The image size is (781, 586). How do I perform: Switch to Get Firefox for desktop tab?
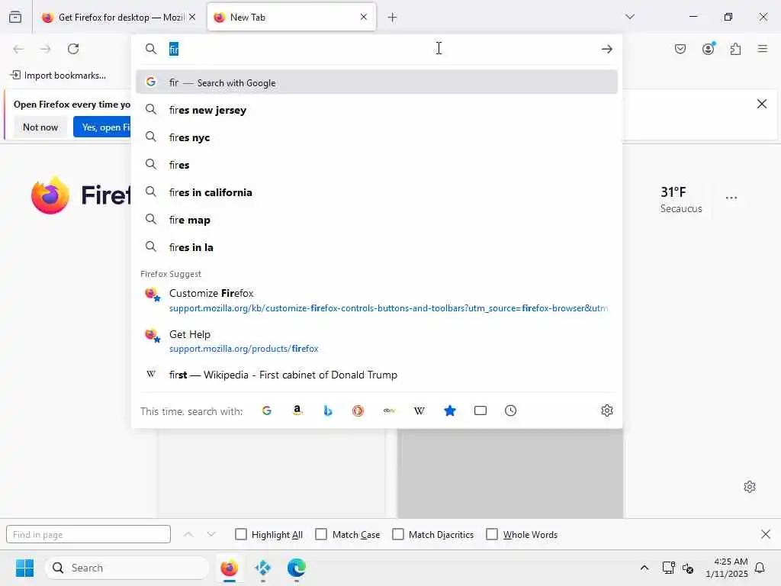[118, 18]
